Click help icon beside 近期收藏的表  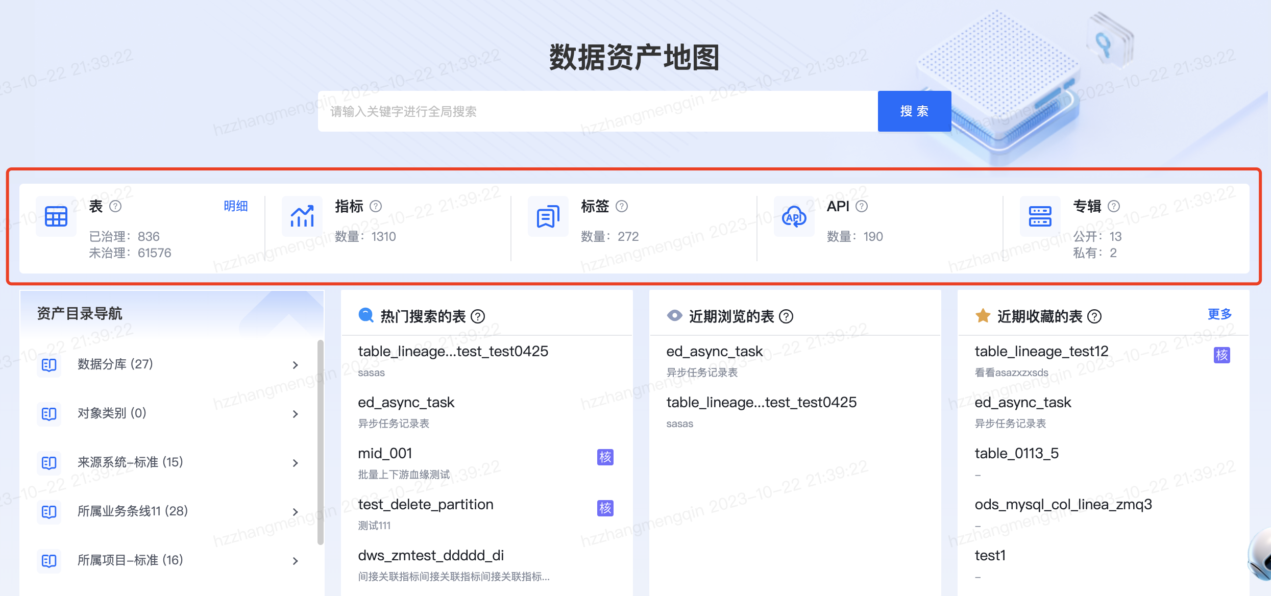pos(1094,316)
